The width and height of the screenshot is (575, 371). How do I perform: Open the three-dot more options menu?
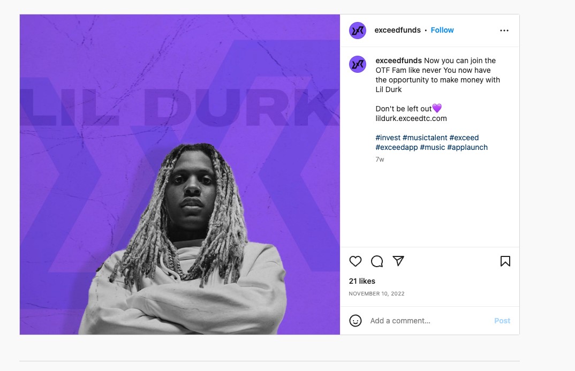[504, 31]
